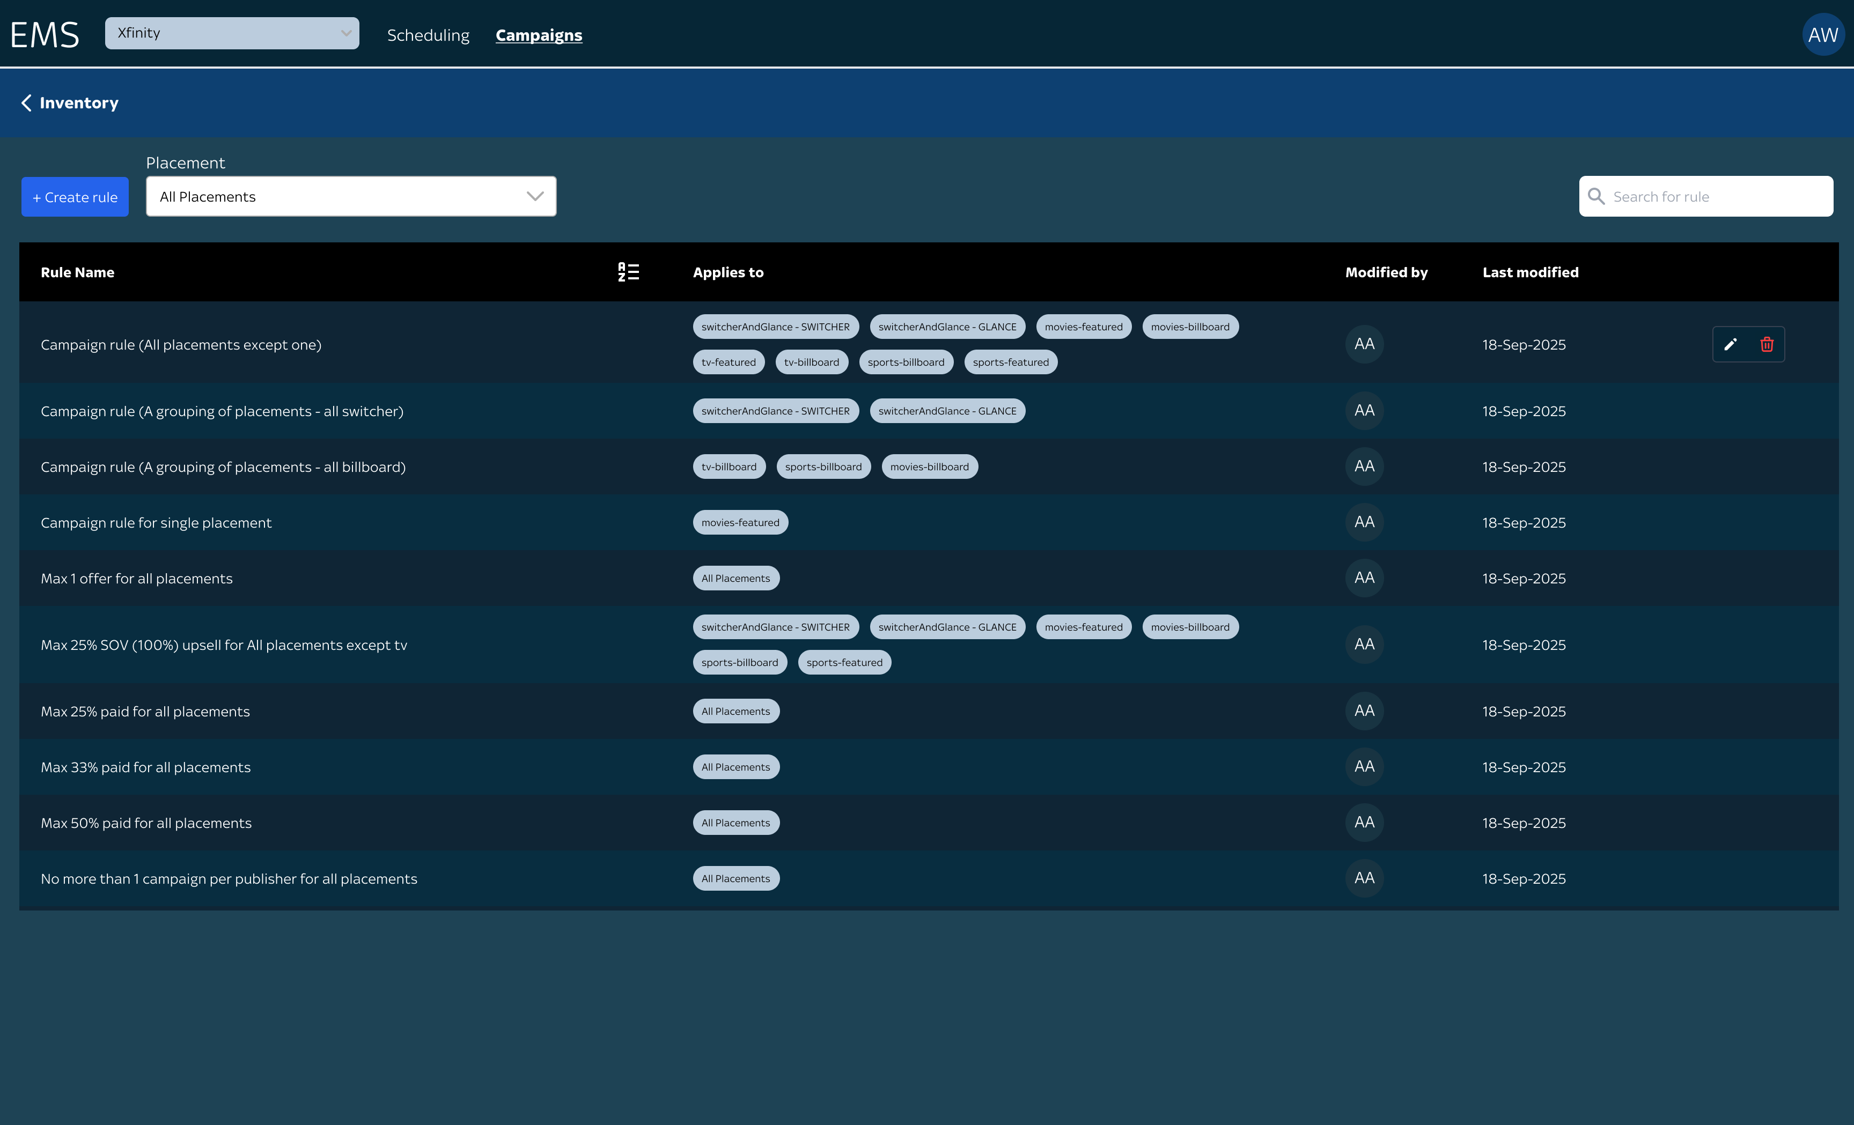Delete the 'All placements except one' rule
Viewport: 1854px width, 1125px height.
click(1767, 344)
